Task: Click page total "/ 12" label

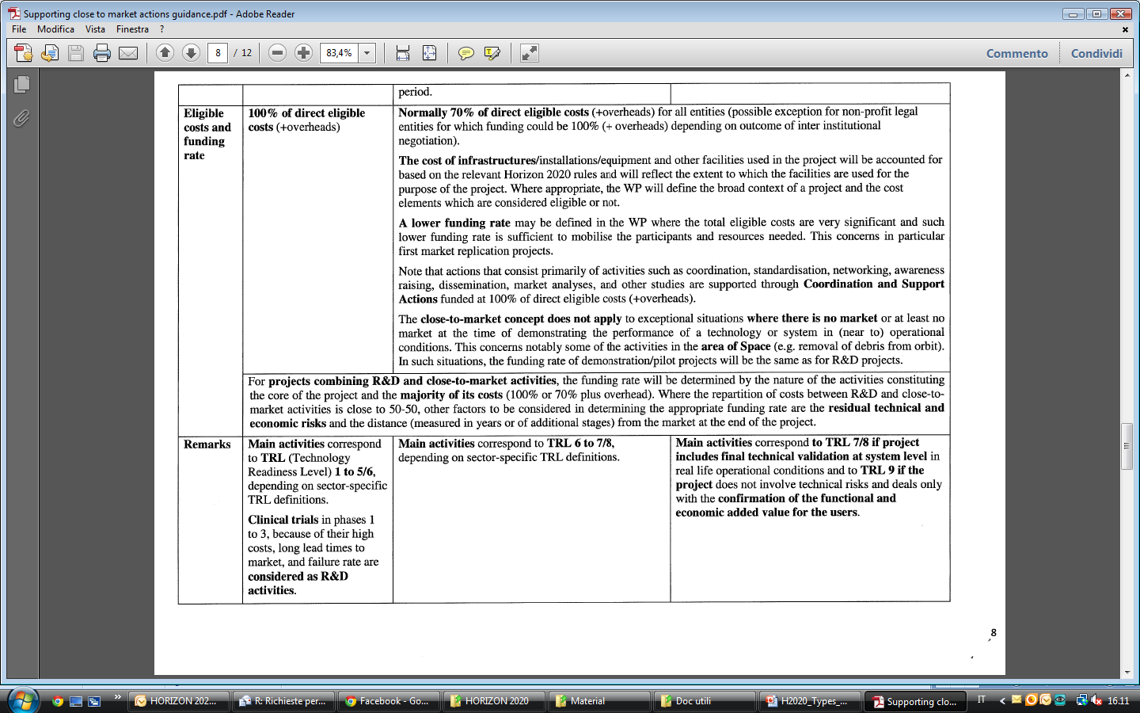Action: click(242, 53)
